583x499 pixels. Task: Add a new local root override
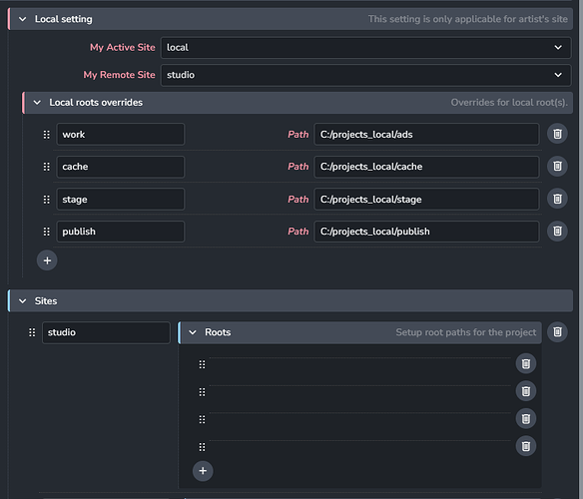pyautogui.click(x=47, y=260)
